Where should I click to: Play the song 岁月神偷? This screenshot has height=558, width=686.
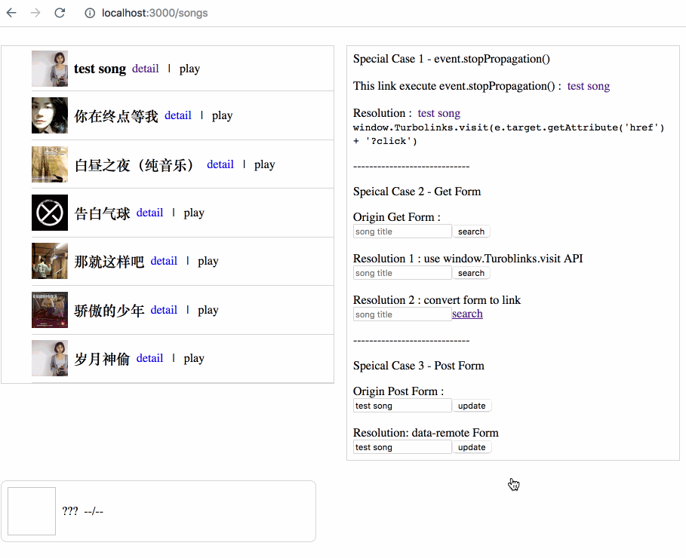click(x=194, y=358)
